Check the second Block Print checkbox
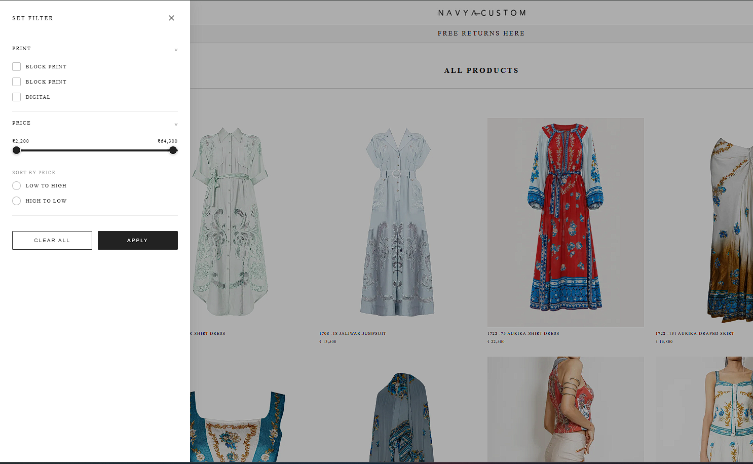The width and height of the screenshot is (753, 464). pos(17,82)
